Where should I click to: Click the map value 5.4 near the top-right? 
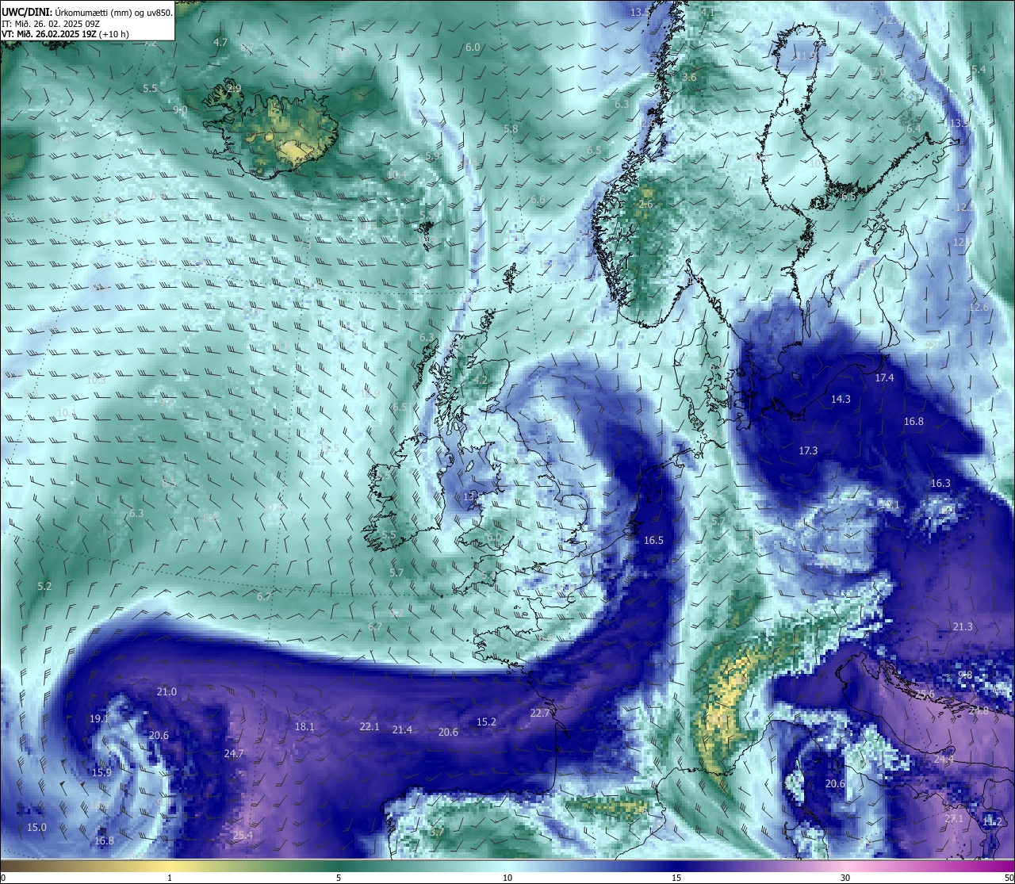coord(979,69)
